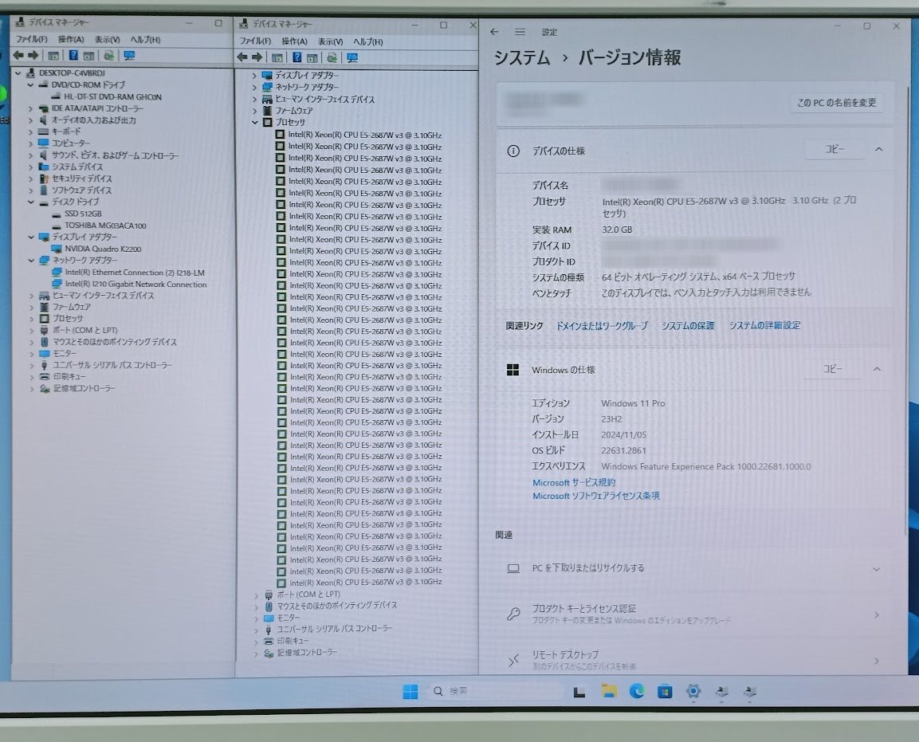The height and width of the screenshot is (742, 919).
Task: Collapse ディスプレイ アダプター node in left window
Action: coord(30,237)
